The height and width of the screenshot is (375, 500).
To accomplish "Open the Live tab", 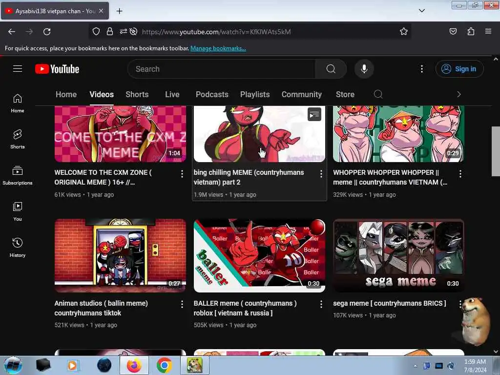I will tap(172, 94).
